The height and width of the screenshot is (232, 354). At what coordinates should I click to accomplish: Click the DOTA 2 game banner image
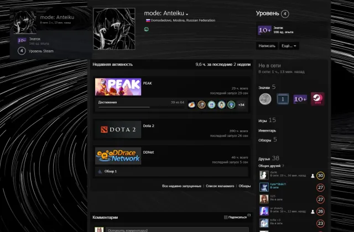coord(118,129)
